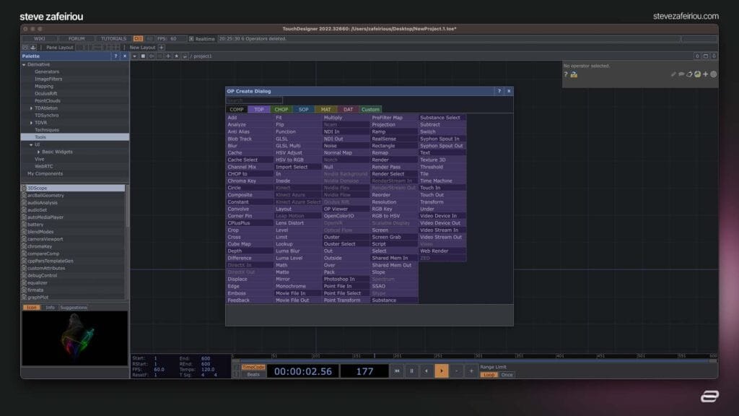Collapse the Derivative tree node
Image resolution: width=739 pixels, height=416 pixels.
click(24, 64)
